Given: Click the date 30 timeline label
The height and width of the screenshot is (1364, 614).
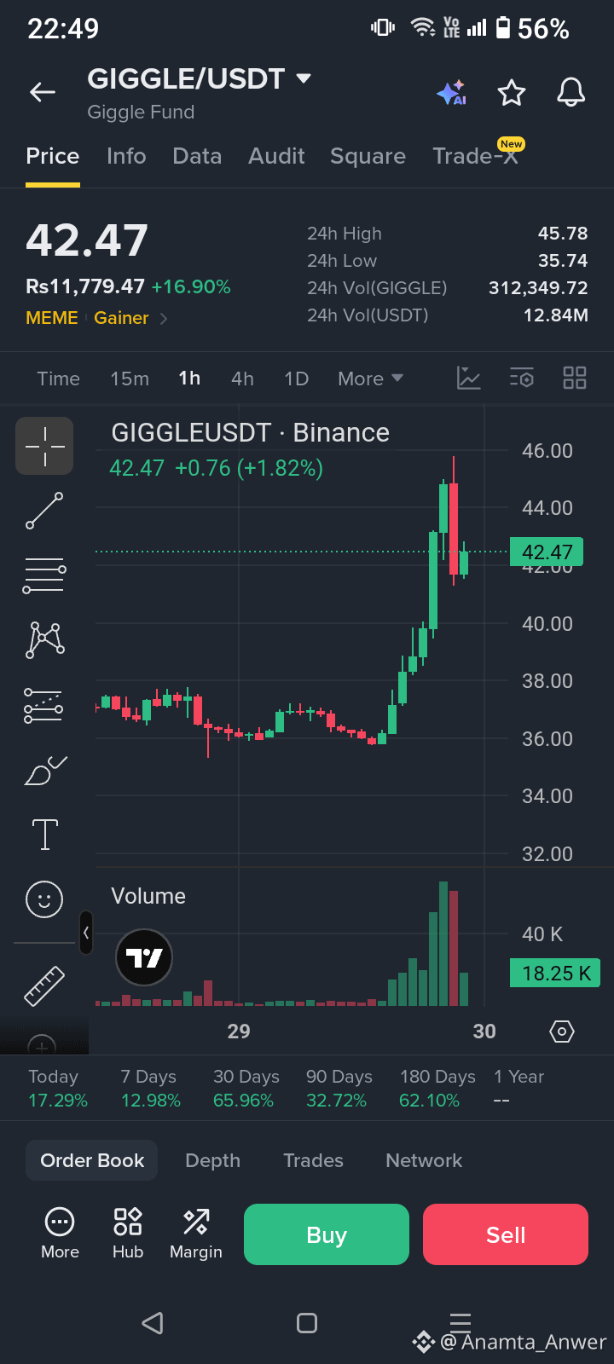Looking at the screenshot, I should click(x=484, y=1032).
